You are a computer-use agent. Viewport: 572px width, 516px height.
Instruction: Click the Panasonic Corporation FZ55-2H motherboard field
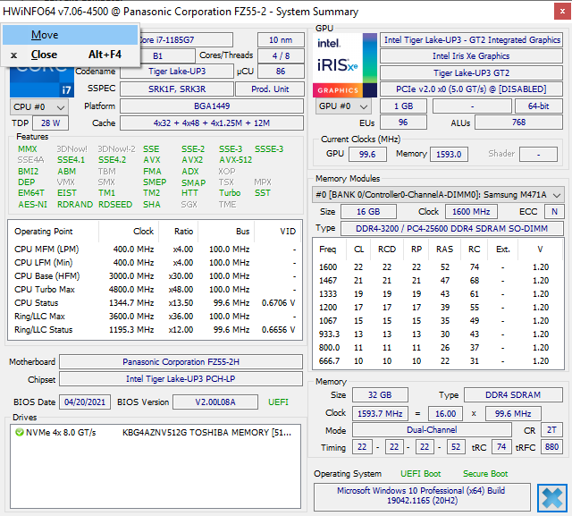pyautogui.click(x=181, y=362)
